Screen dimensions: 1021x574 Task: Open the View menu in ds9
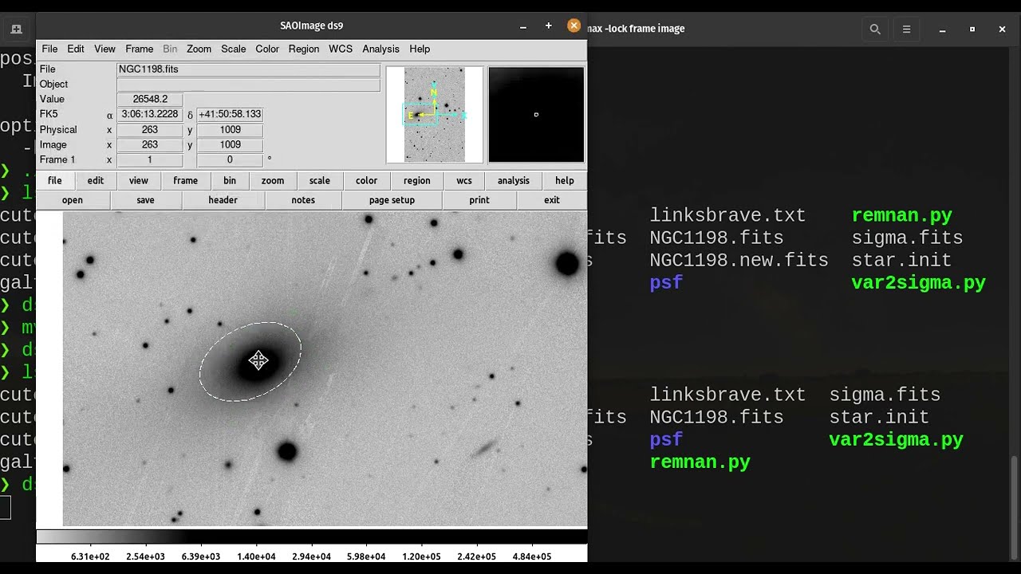(x=104, y=49)
